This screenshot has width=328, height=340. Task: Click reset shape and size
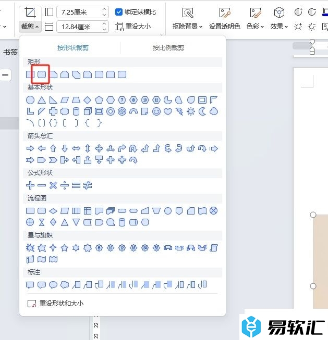56,304
